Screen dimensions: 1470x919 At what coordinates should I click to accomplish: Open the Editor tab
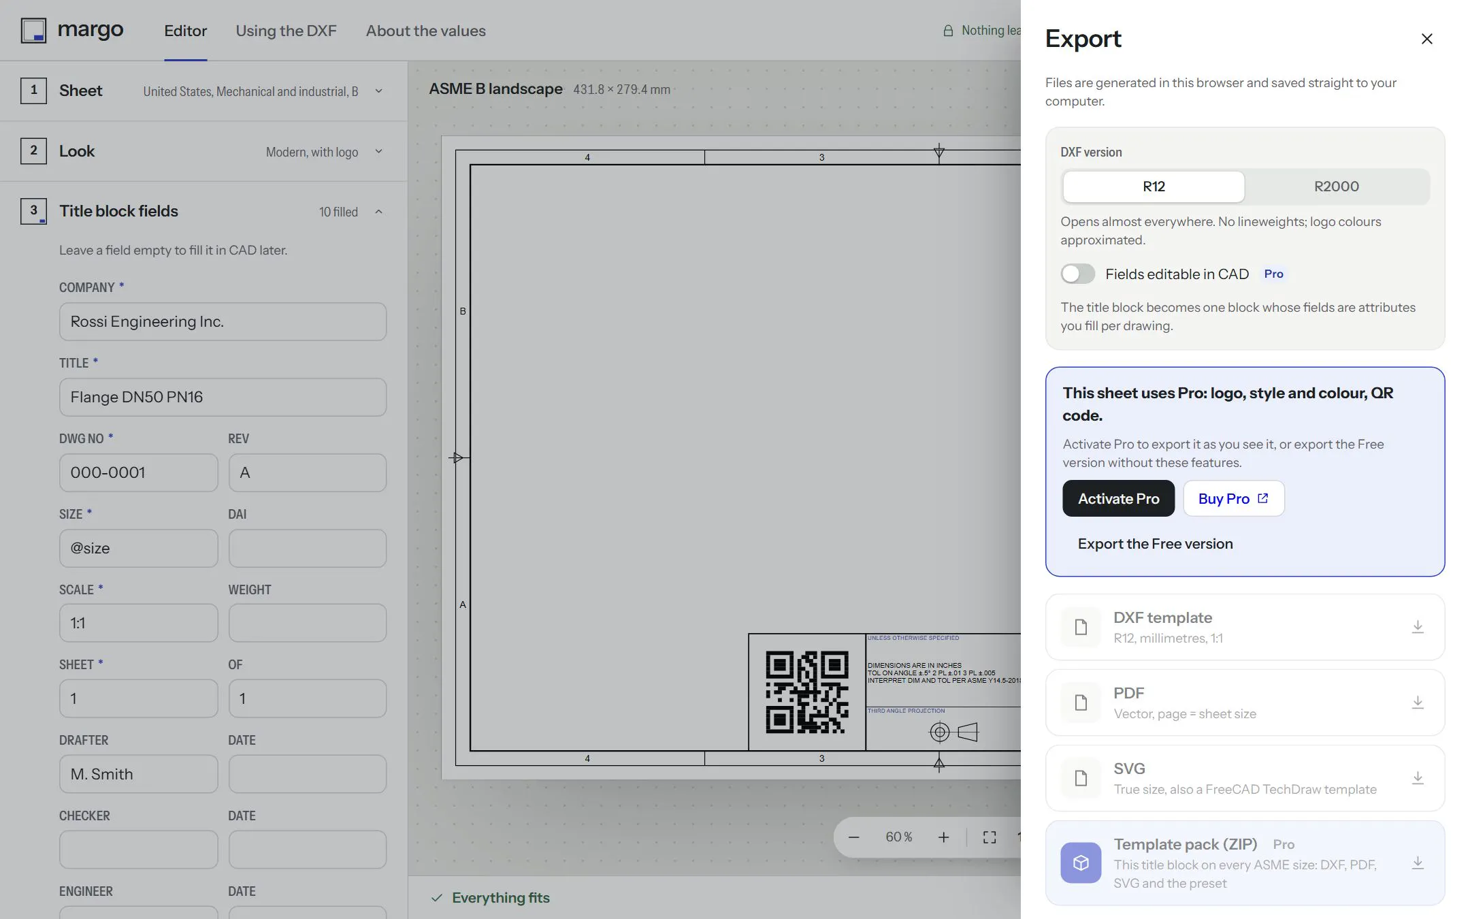pos(185,31)
